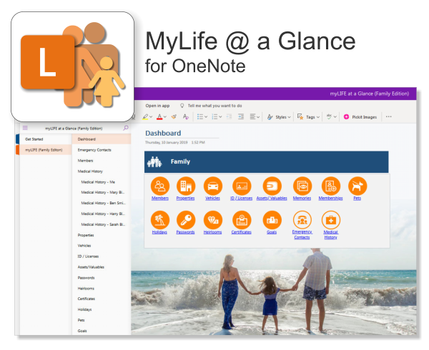
Task: Select the Heirlooms diamond icon
Action: (213, 220)
